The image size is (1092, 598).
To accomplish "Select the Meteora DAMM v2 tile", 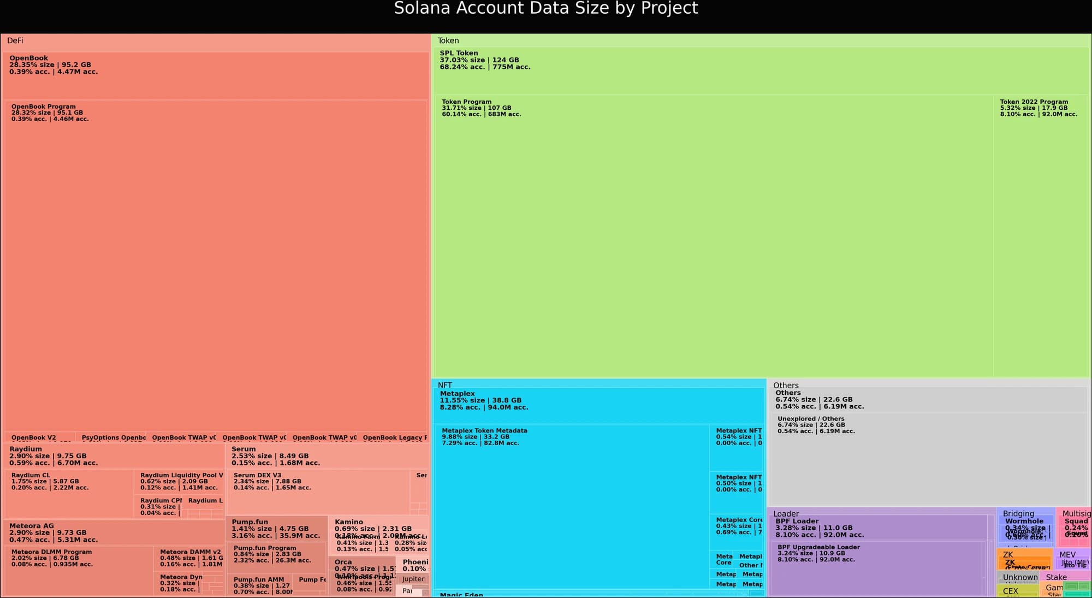I will pyautogui.click(x=189, y=558).
